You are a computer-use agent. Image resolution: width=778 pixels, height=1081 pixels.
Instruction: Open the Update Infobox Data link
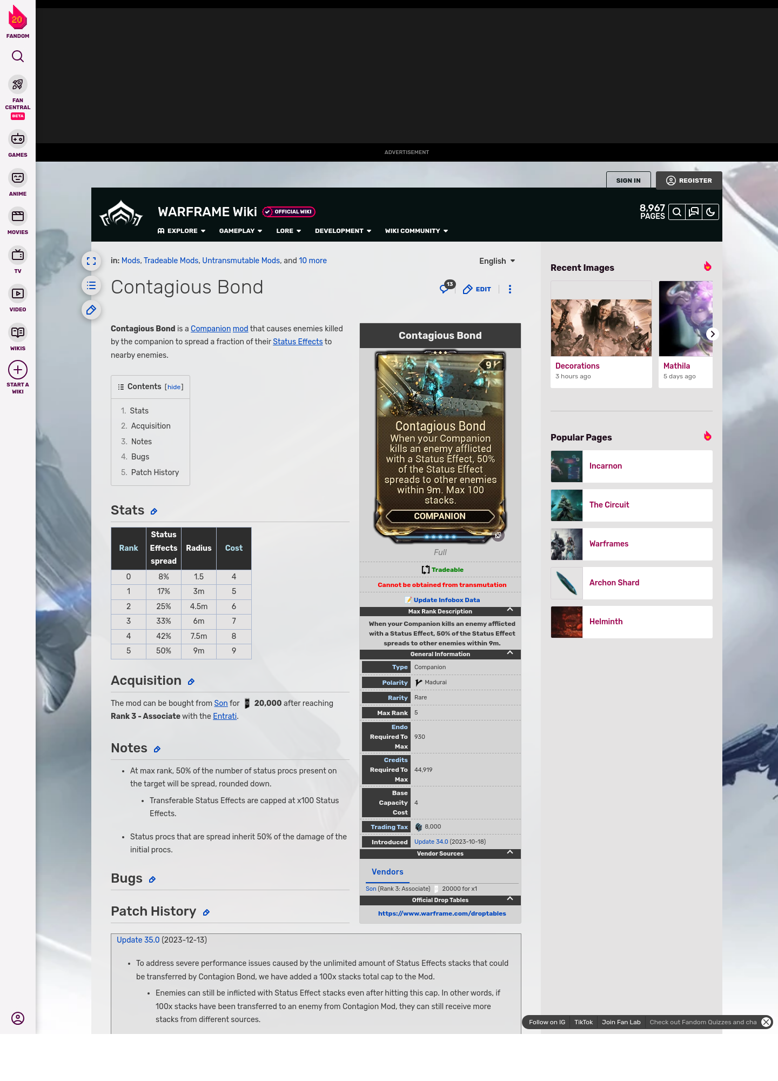tap(447, 600)
